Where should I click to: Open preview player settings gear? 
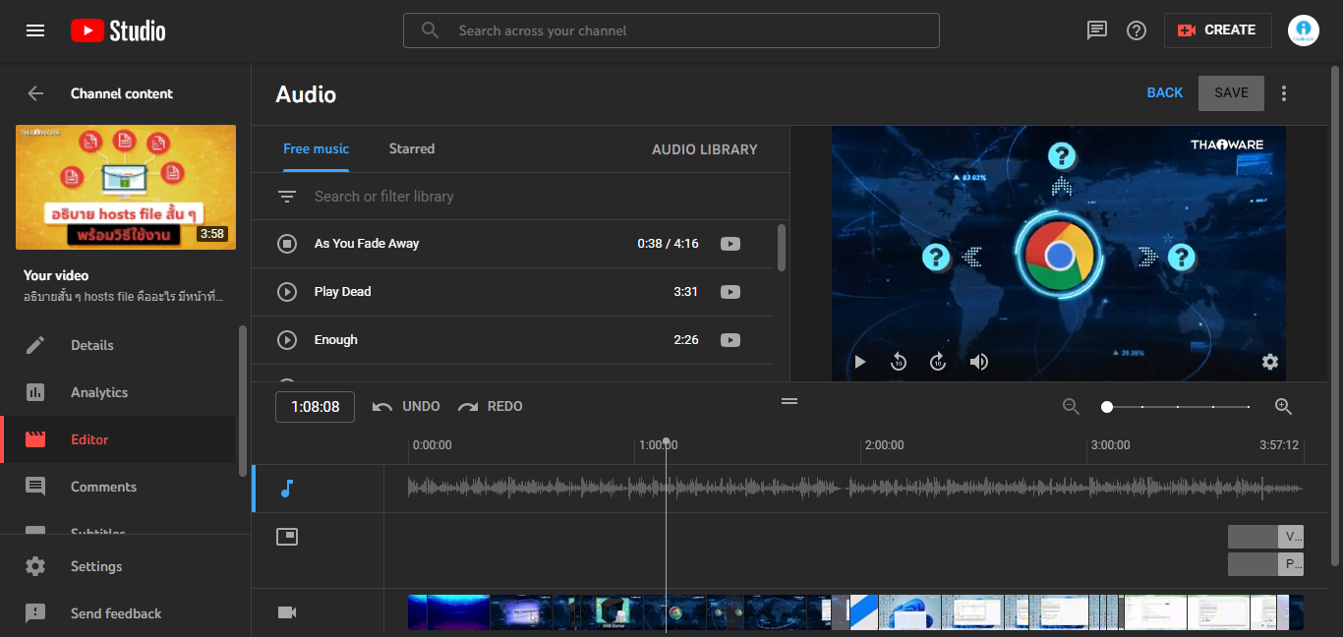1270,362
